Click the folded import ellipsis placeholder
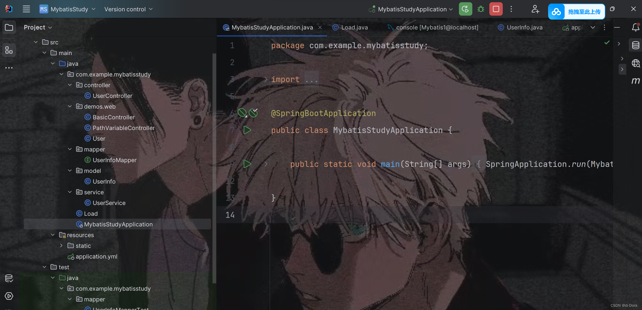 (312, 79)
